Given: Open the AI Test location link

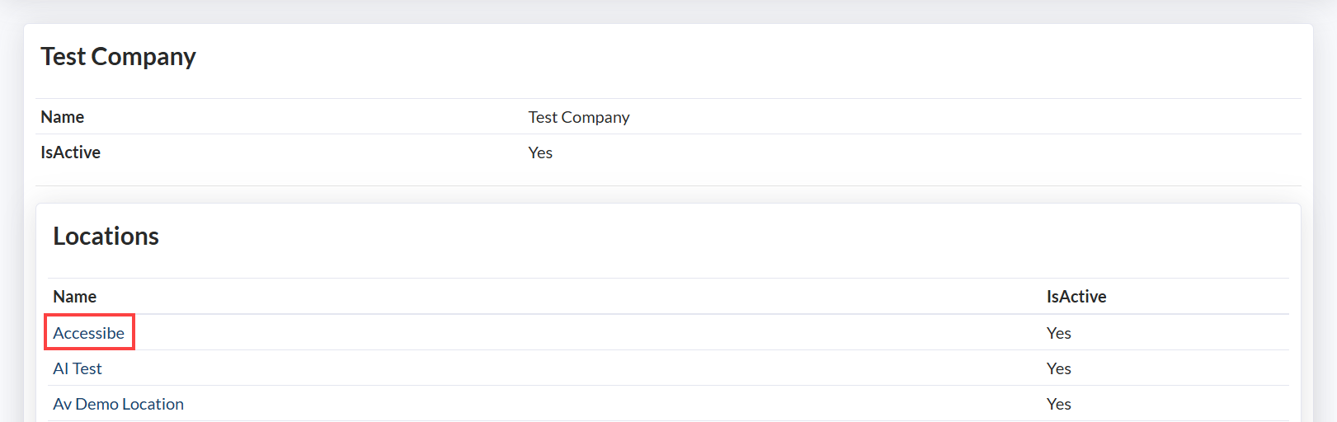Looking at the screenshot, I should pyautogui.click(x=78, y=368).
